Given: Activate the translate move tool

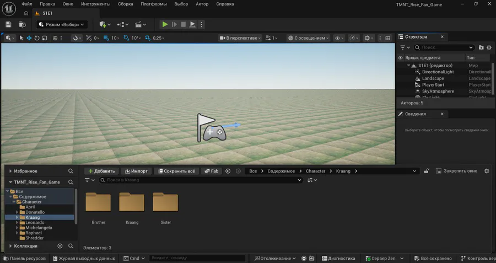Looking at the screenshot, I should click(29, 38).
